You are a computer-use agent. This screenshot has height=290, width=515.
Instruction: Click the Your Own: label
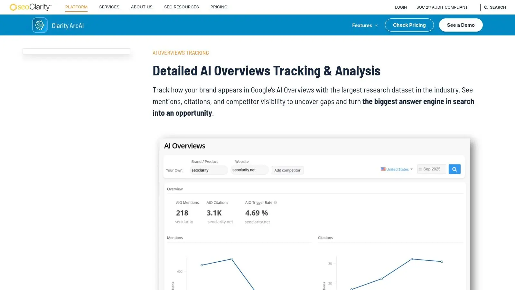click(x=175, y=170)
